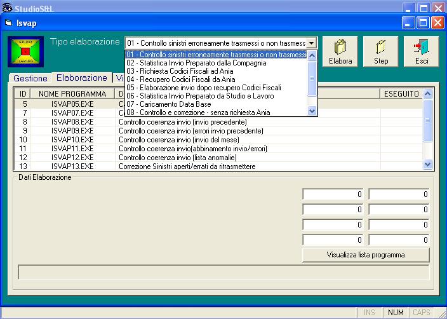Screen dimensions: 447x319
Task: Click the Isvap window title icon
Action: 8,22
